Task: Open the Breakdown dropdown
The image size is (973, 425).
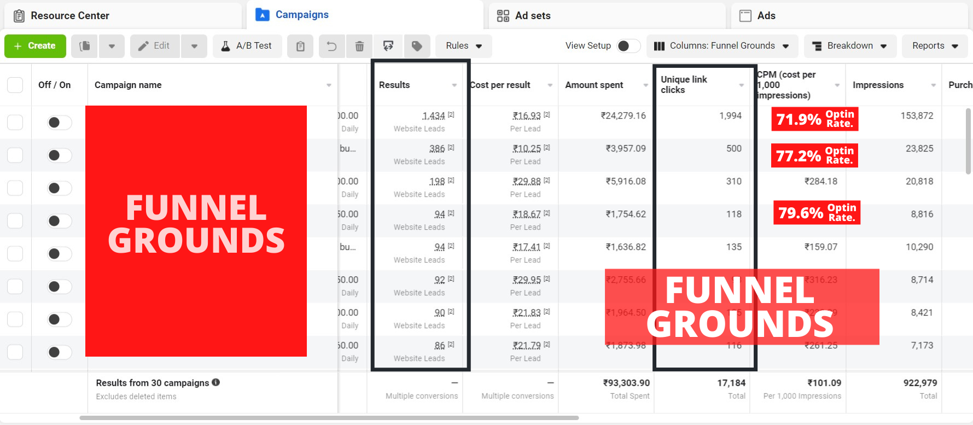Action: tap(850, 46)
